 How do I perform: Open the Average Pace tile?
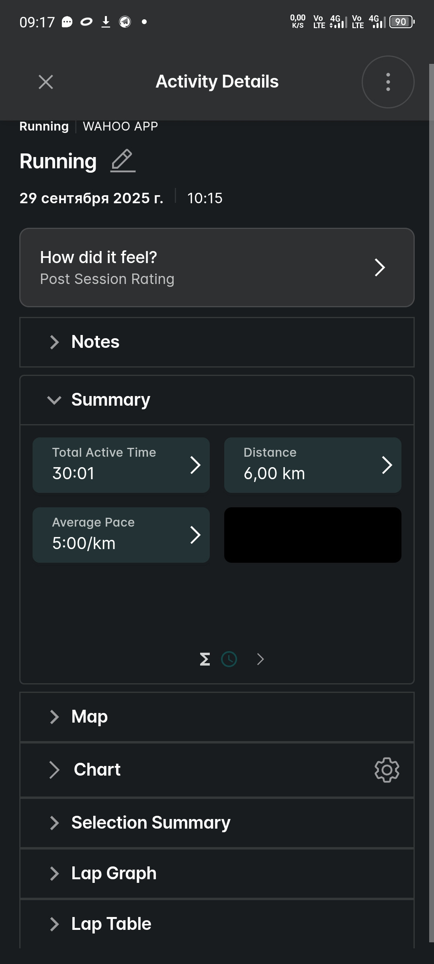point(121,535)
